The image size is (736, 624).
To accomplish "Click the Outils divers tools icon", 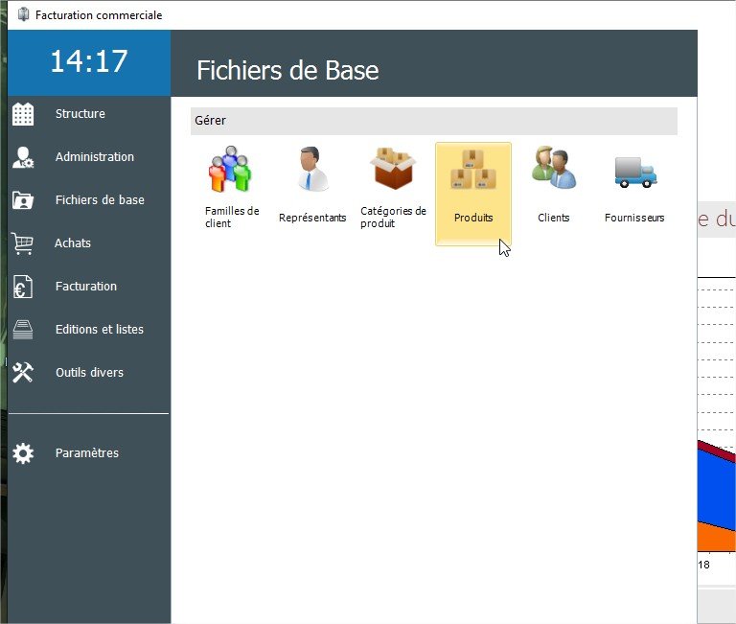I will (x=23, y=373).
